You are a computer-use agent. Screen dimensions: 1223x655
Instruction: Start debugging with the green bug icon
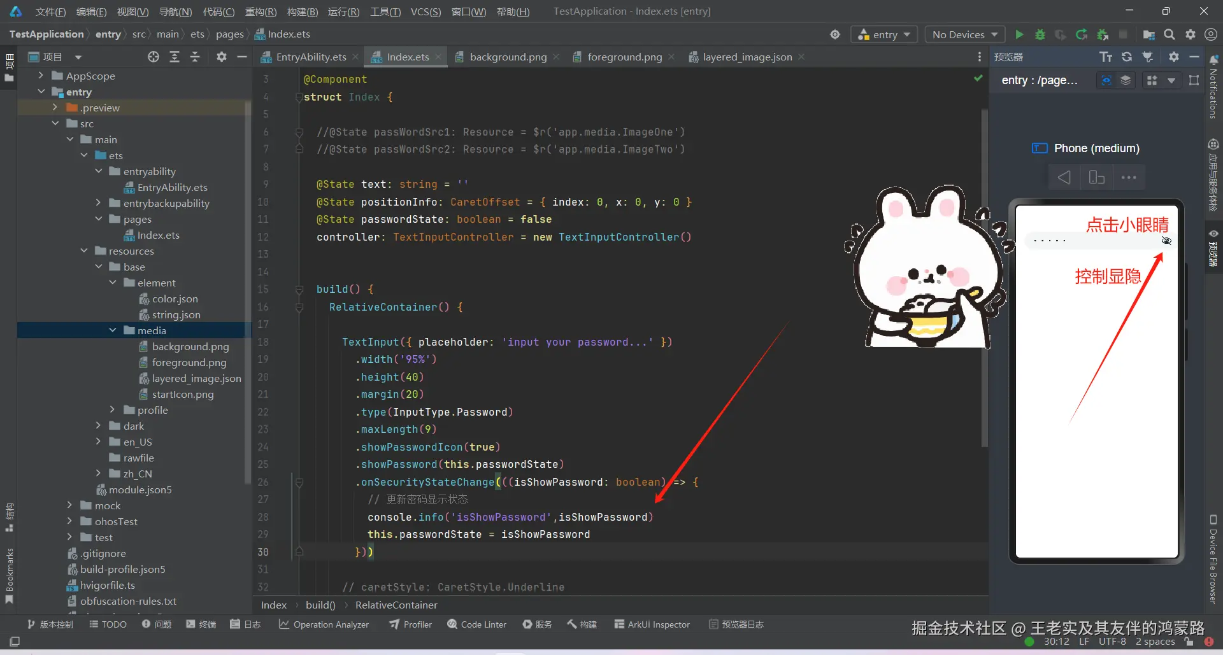click(x=1040, y=34)
